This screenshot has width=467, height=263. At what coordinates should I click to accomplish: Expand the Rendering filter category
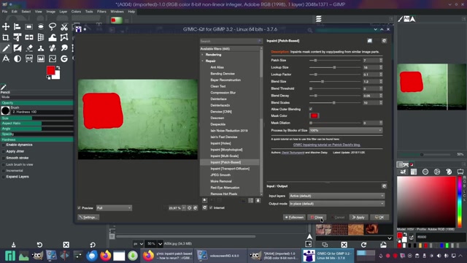point(203,55)
